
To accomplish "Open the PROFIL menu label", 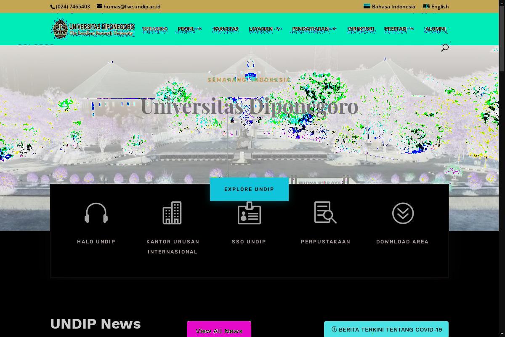I will (x=186, y=29).
